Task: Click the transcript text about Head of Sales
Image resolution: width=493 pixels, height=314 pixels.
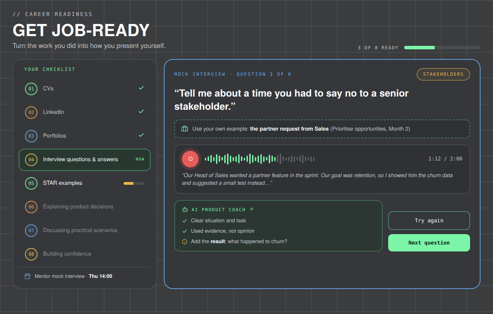Action: click(317, 179)
